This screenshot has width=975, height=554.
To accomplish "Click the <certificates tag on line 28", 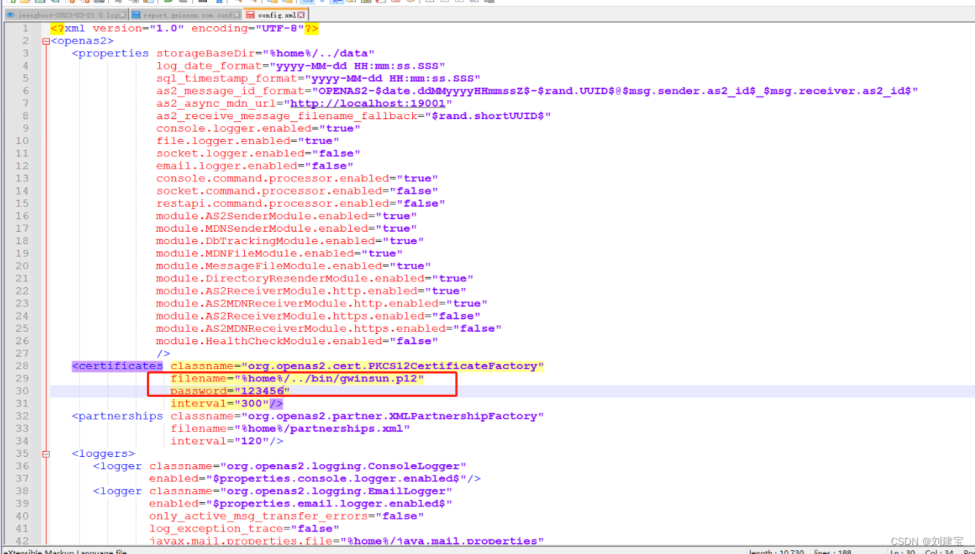I will [117, 365].
